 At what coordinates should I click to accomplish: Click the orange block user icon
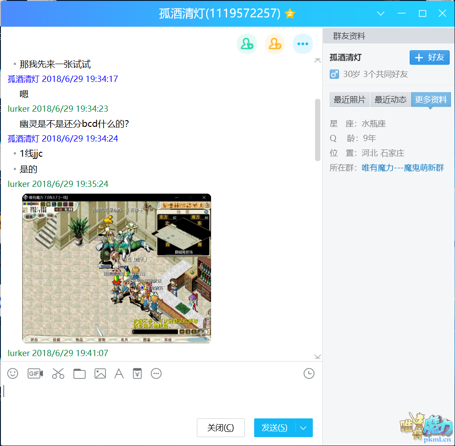click(x=275, y=44)
